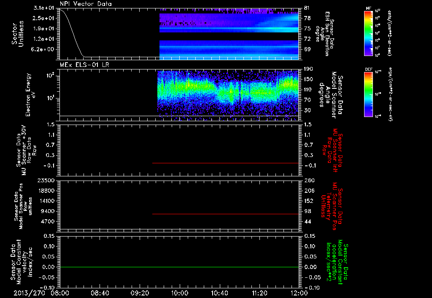The height and width of the screenshot is (298, 432).
Task: Click the 78 degree sun elevation tick
Action: point(307,18)
